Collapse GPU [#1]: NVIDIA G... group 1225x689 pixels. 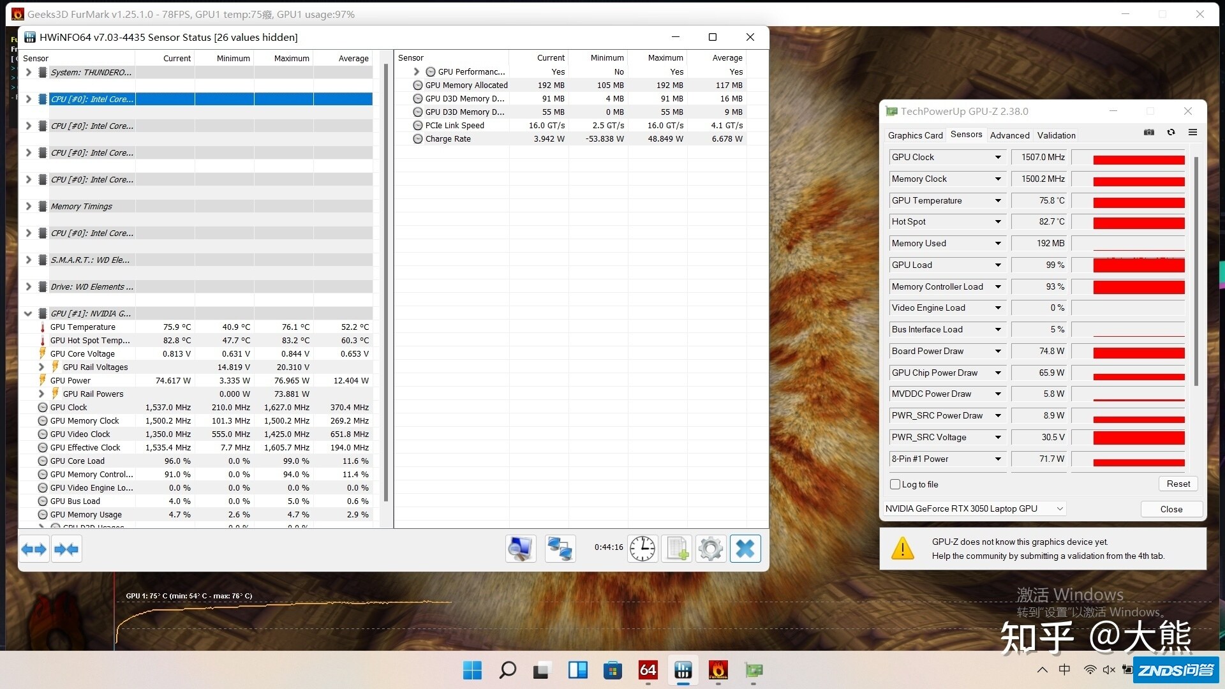coord(28,313)
